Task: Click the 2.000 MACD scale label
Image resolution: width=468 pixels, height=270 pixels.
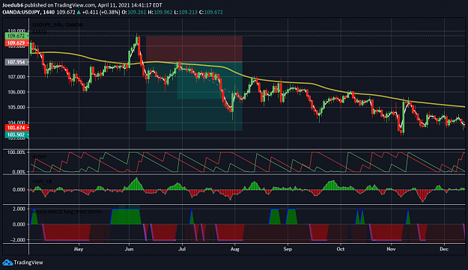Action: coord(19,209)
